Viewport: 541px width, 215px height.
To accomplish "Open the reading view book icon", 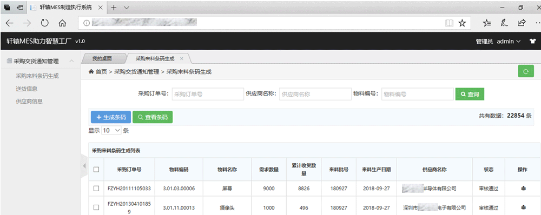I will tap(449, 23).
